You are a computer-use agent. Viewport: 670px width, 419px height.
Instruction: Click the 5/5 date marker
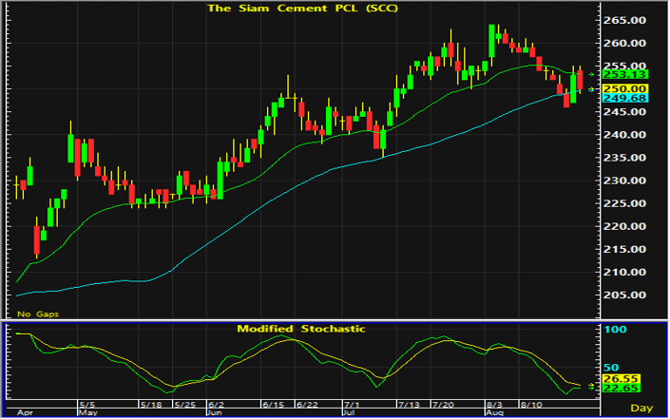pos(87,404)
